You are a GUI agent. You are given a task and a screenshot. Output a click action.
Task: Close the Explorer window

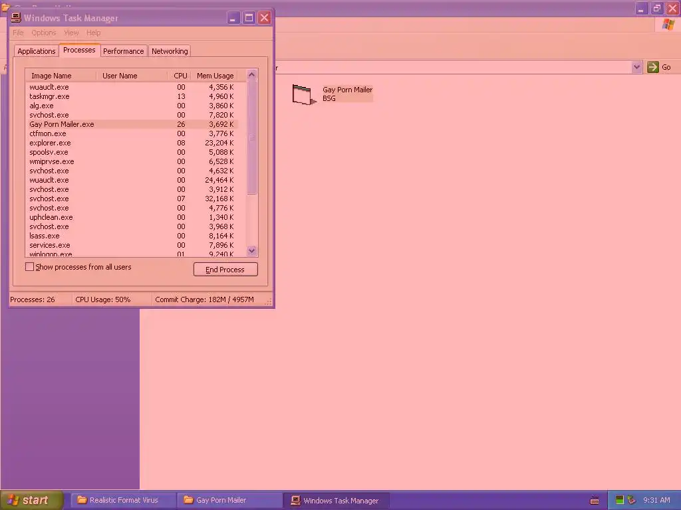672,8
